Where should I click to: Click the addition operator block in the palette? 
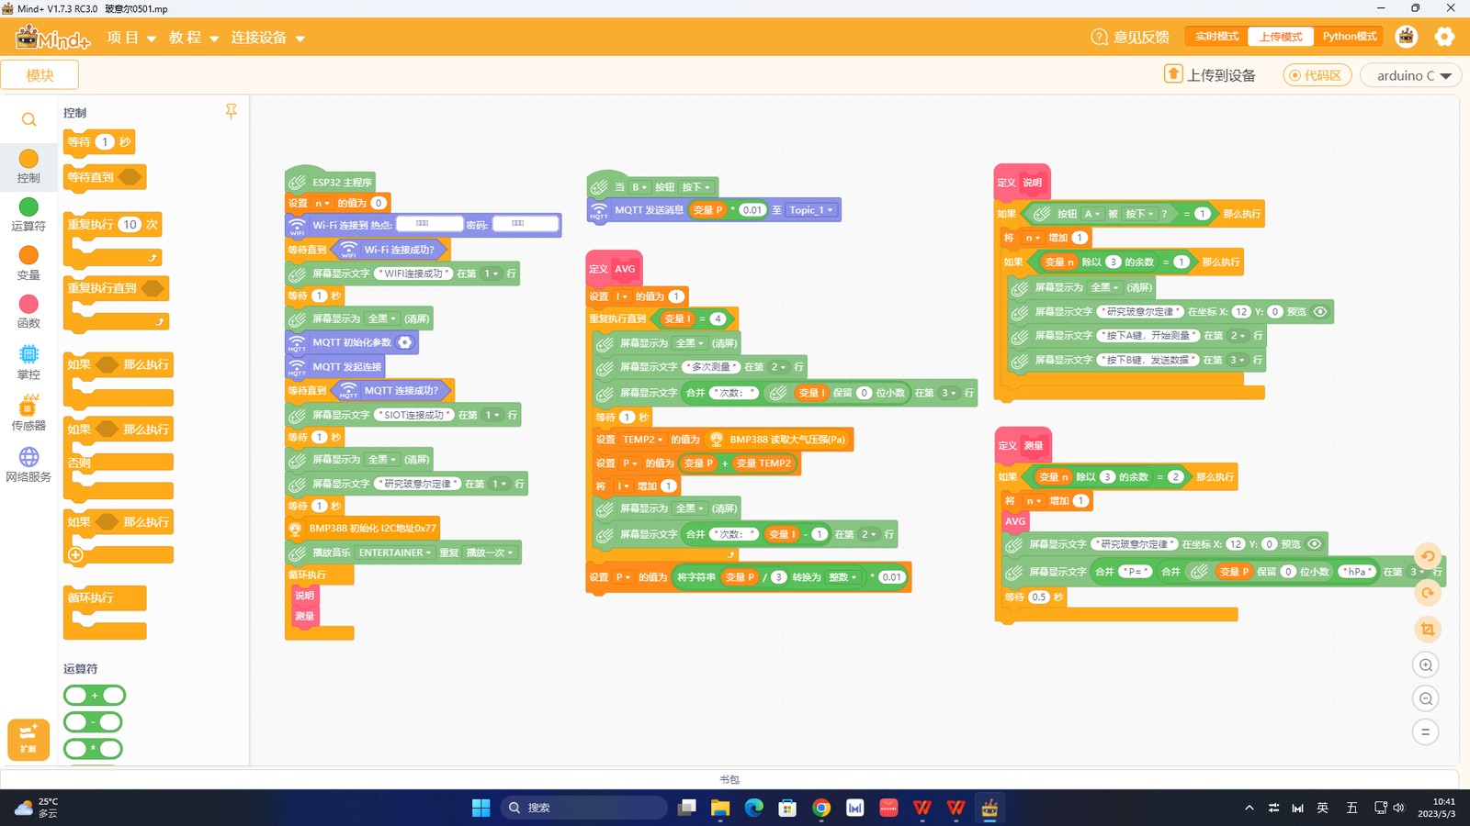pos(95,696)
